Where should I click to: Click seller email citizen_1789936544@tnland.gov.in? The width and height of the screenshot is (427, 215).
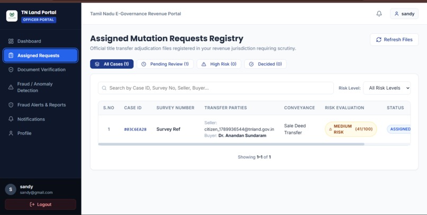[x=239, y=129]
